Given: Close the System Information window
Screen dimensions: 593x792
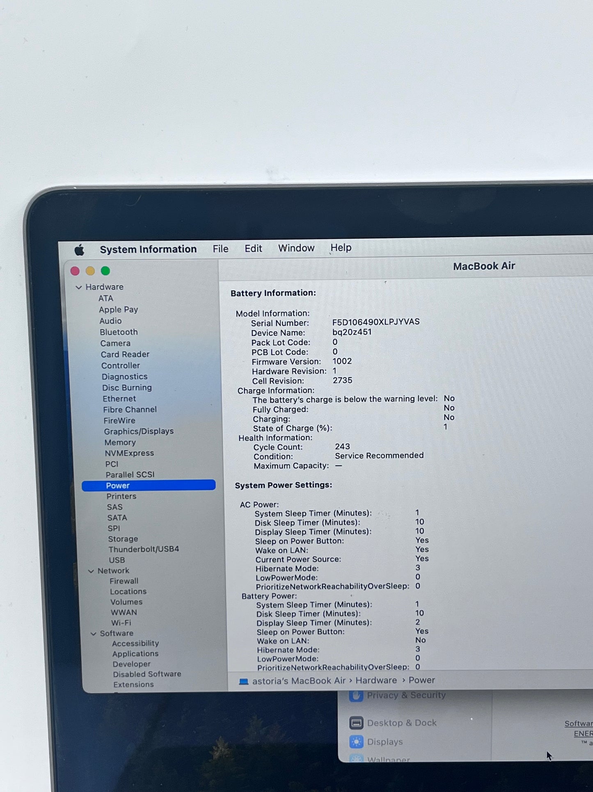Looking at the screenshot, I should point(75,271).
